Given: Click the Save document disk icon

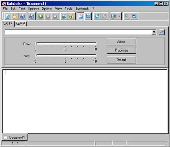Looking at the screenshot, I should click(22, 16).
